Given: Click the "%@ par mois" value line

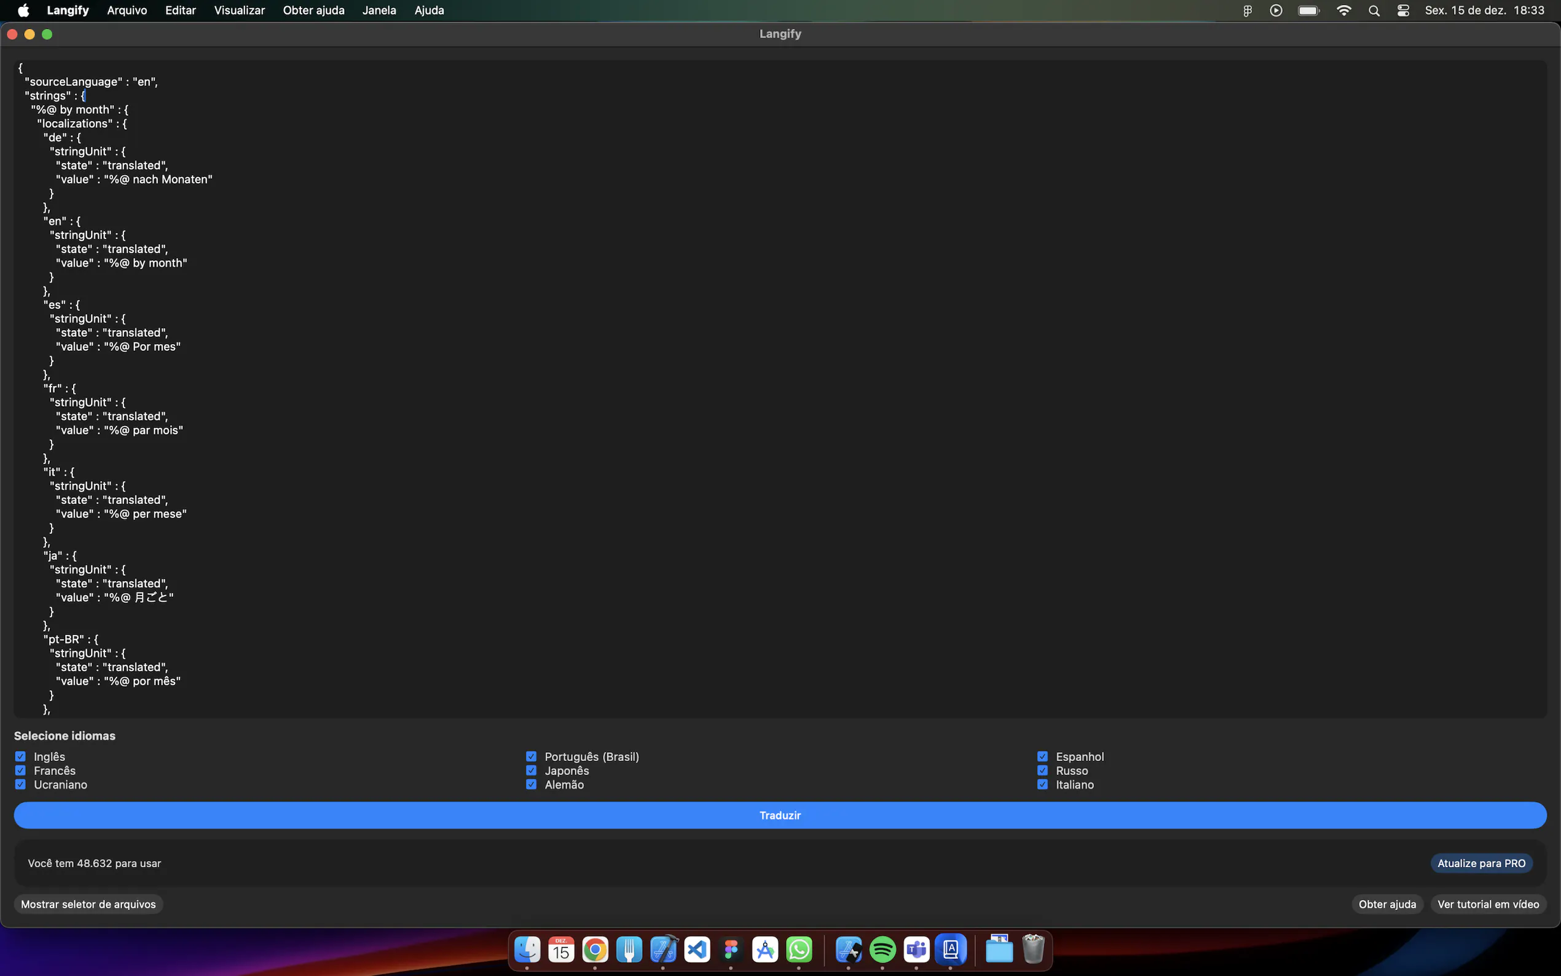Looking at the screenshot, I should coord(119,431).
